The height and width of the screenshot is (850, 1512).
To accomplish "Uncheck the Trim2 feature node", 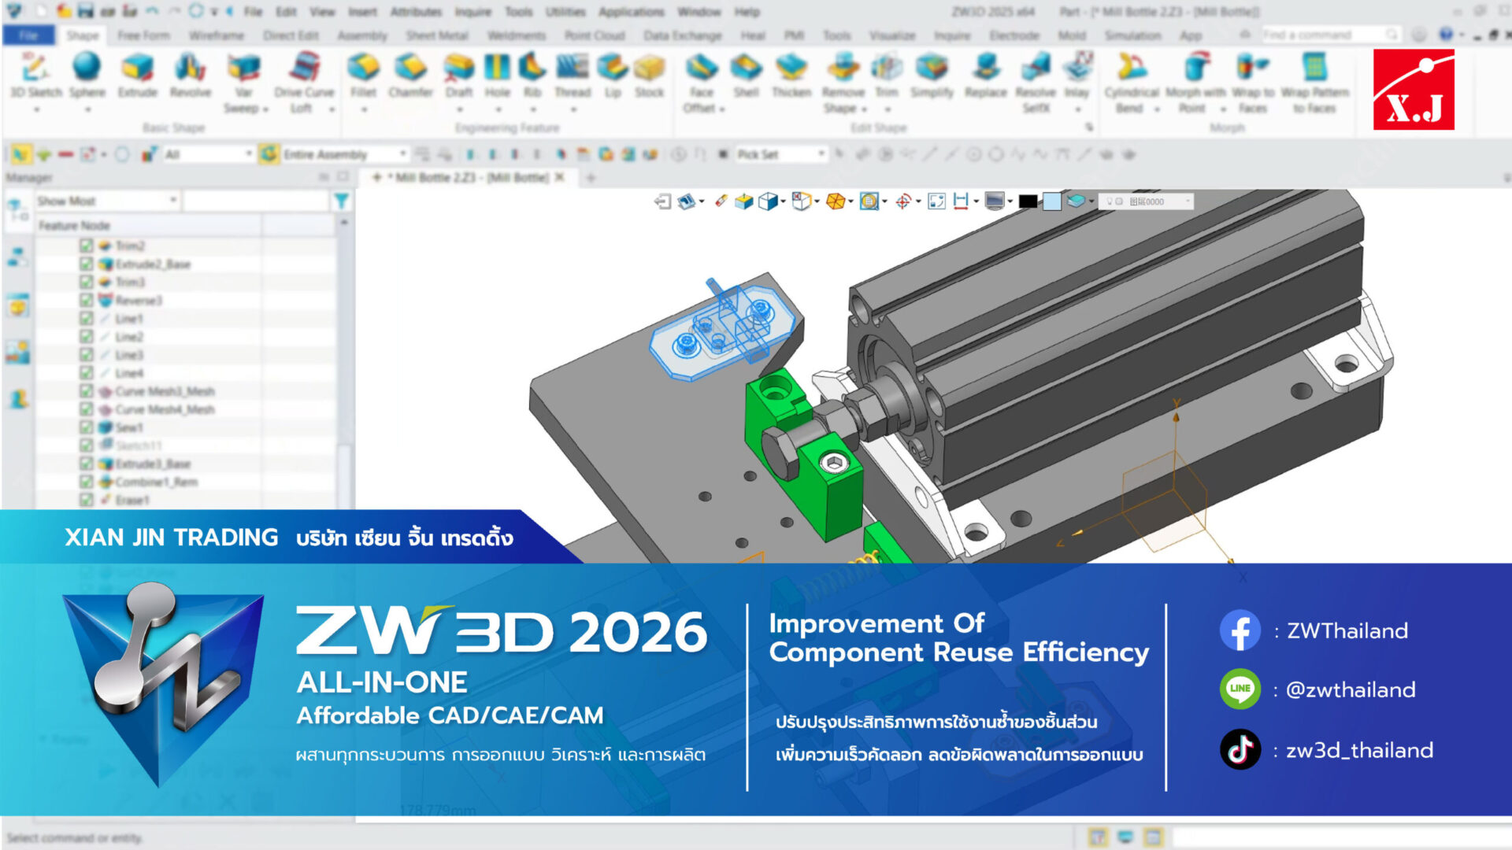I will coord(87,245).
